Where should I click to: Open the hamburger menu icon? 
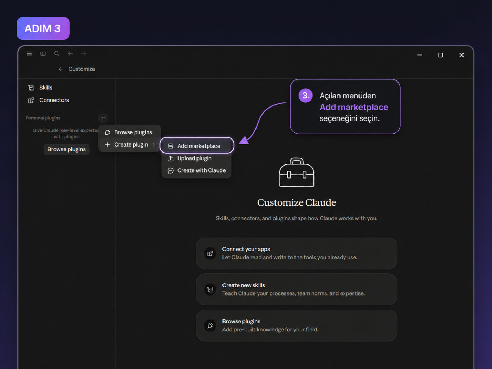pyautogui.click(x=30, y=53)
